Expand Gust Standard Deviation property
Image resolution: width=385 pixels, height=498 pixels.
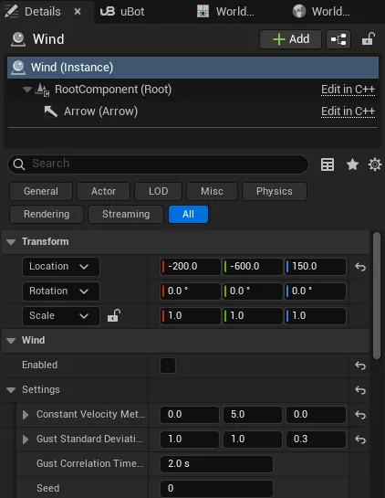pos(26,440)
